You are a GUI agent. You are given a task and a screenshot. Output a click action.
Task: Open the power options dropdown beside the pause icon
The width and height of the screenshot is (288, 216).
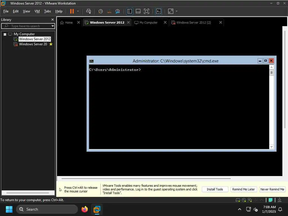(78, 11)
